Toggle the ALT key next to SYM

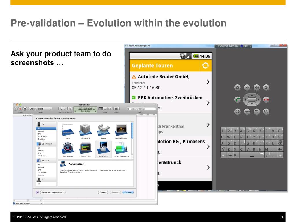point(223,155)
